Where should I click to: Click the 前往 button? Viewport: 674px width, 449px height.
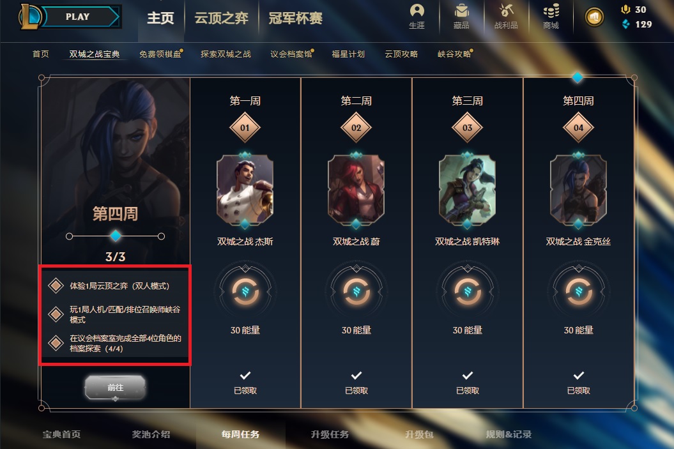tap(115, 388)
